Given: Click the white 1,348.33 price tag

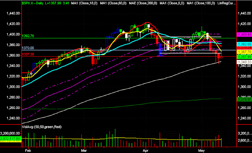Looking at the screenshot, I should [245, 62].
